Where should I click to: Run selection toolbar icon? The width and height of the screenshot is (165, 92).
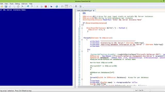click(x=42, y=6)
